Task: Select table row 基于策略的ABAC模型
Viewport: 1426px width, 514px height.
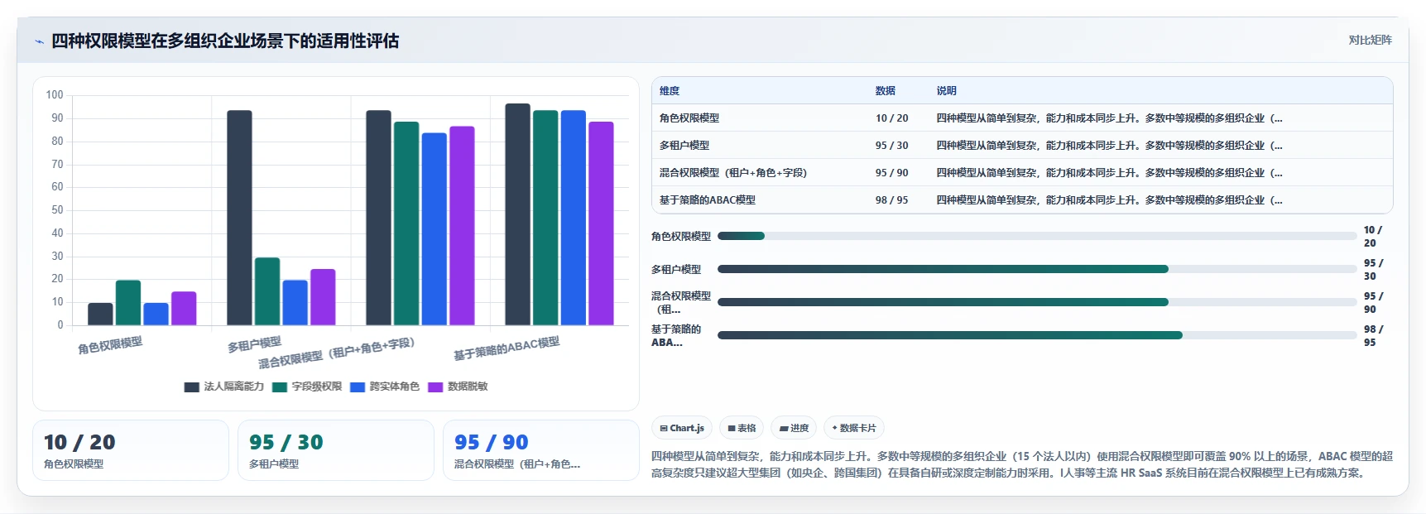Action: pyautogui.click(x=1022, y=200)
